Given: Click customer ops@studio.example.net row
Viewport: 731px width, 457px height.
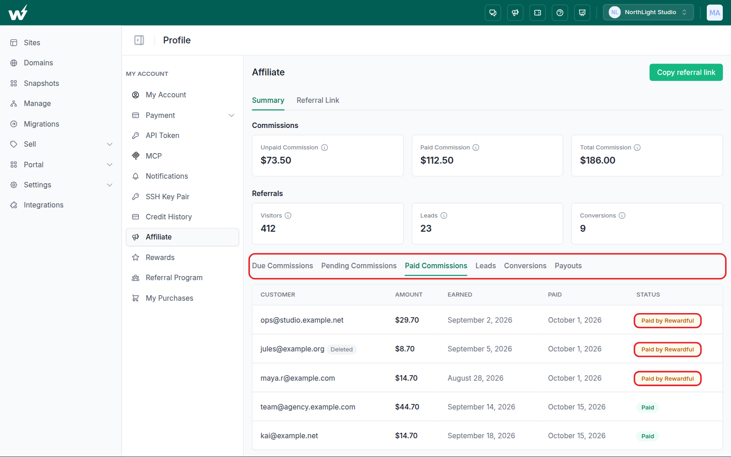Looking at the screenshot, I should [x=487, y=320].
